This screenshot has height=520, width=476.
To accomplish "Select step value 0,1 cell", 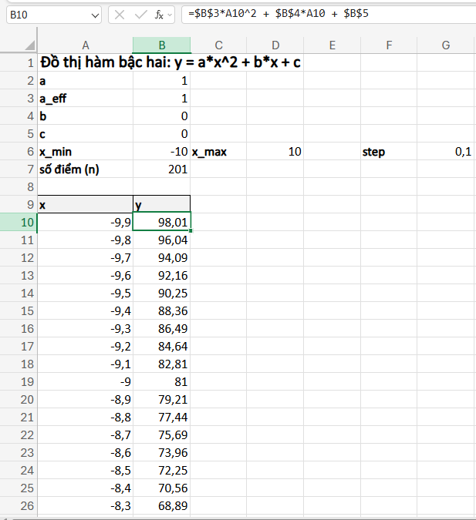I will [446, 152].
